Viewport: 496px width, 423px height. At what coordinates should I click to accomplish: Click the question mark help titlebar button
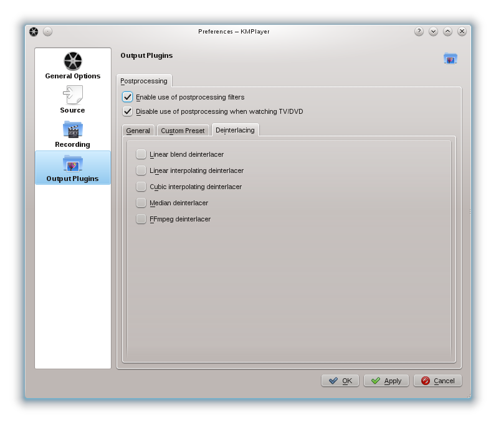(419, 32)
